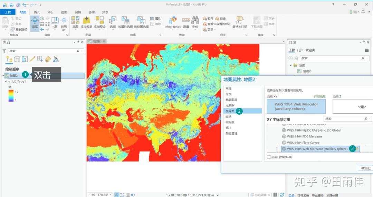Switch to the 视图 (View) ribbon tab
This screenshot has height=197, width=373.
[64, 12]
